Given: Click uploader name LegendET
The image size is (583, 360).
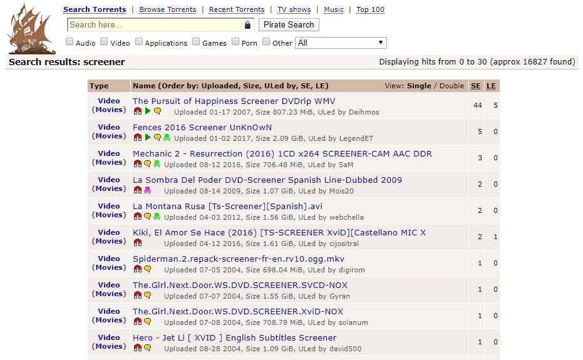Looking at the screenshot, I should point(356,139).
